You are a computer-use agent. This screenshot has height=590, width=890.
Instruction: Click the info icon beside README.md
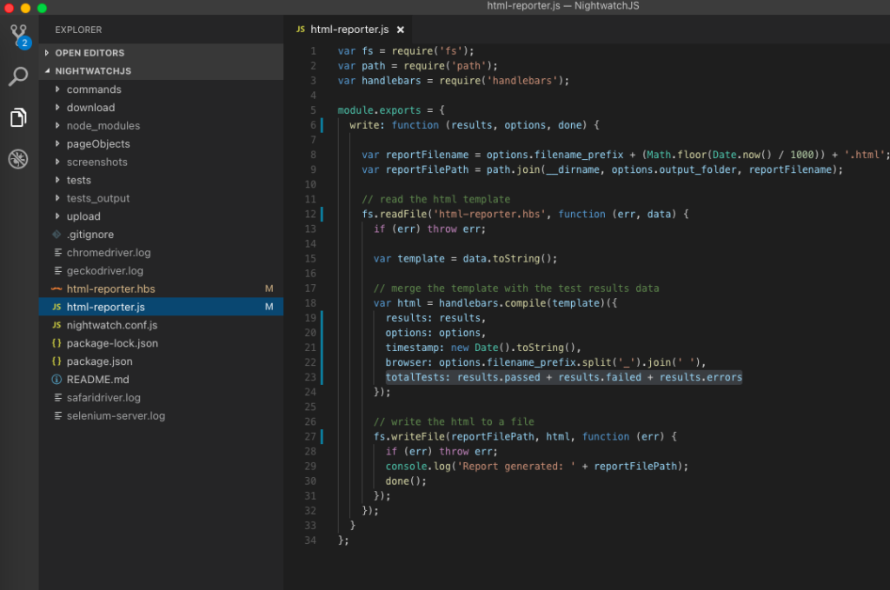pyautogui.click(x=56, y=379)
